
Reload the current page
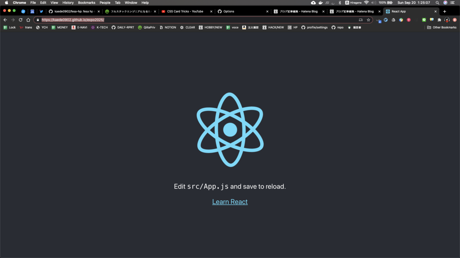coord(21,20)
